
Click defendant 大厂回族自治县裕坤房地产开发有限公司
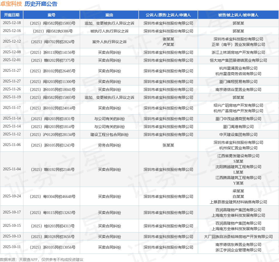click(238, 237)
